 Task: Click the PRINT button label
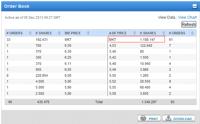point(153,119)
